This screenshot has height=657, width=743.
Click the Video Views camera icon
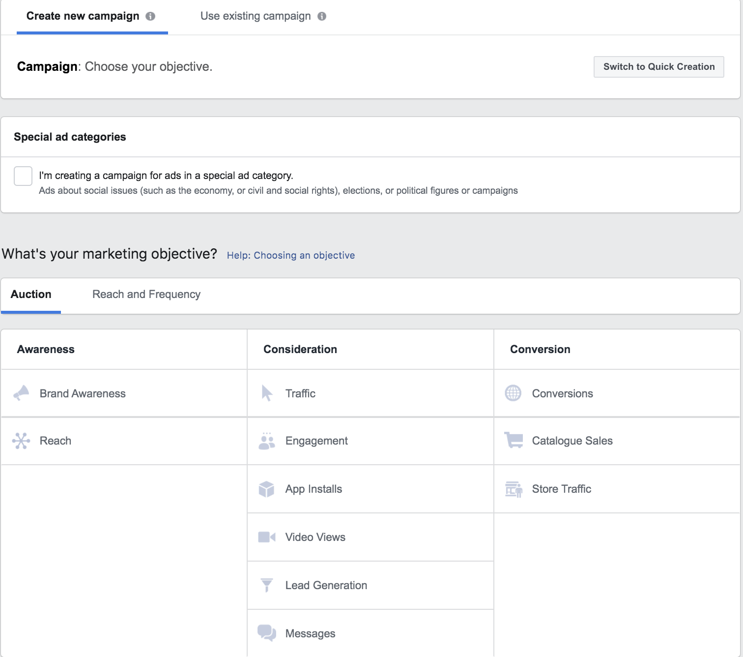[x=267, y=537]
